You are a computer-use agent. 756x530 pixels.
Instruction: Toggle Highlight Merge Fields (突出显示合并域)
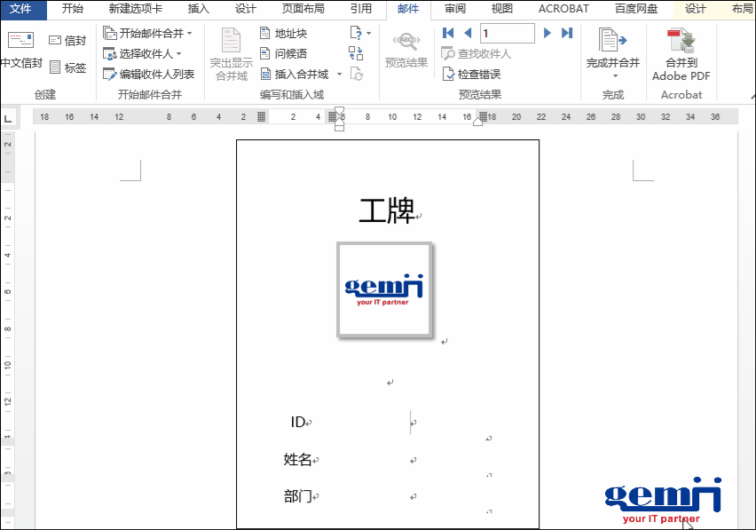231,53
